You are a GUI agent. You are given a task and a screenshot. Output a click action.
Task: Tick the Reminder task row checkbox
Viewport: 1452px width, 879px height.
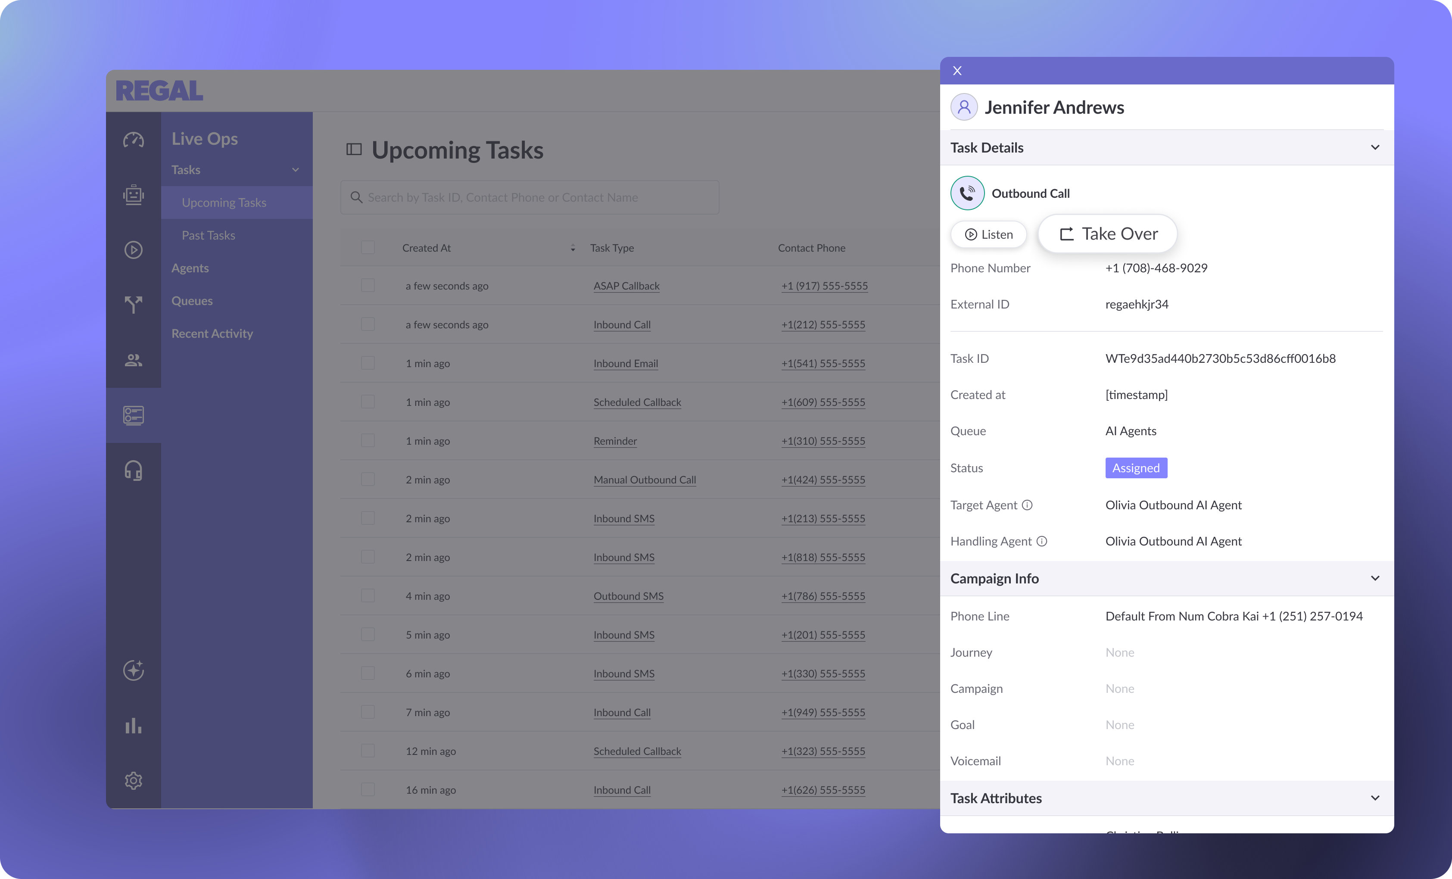tap(368, 441)
